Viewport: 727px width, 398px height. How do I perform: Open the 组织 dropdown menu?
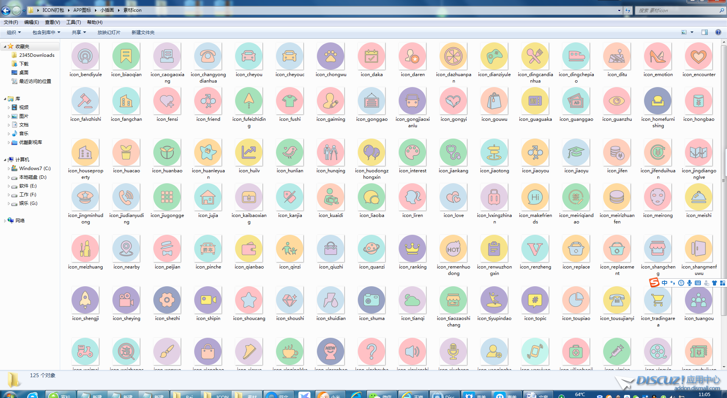14,33
